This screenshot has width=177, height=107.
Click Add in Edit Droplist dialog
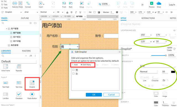(75, 65)
